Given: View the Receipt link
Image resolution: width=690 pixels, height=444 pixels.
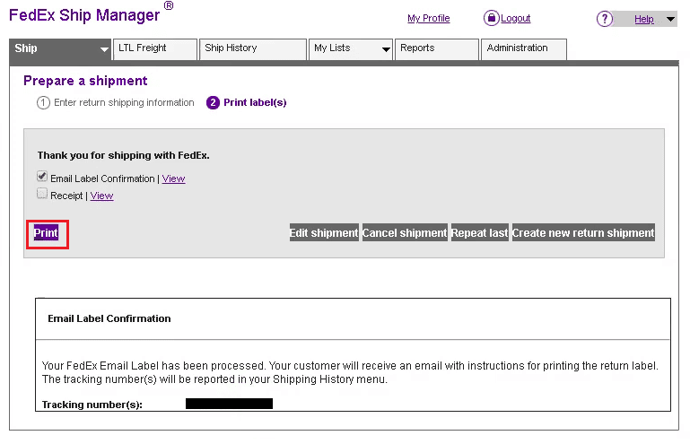Looking at the screenshot, I should click(101, 196).
